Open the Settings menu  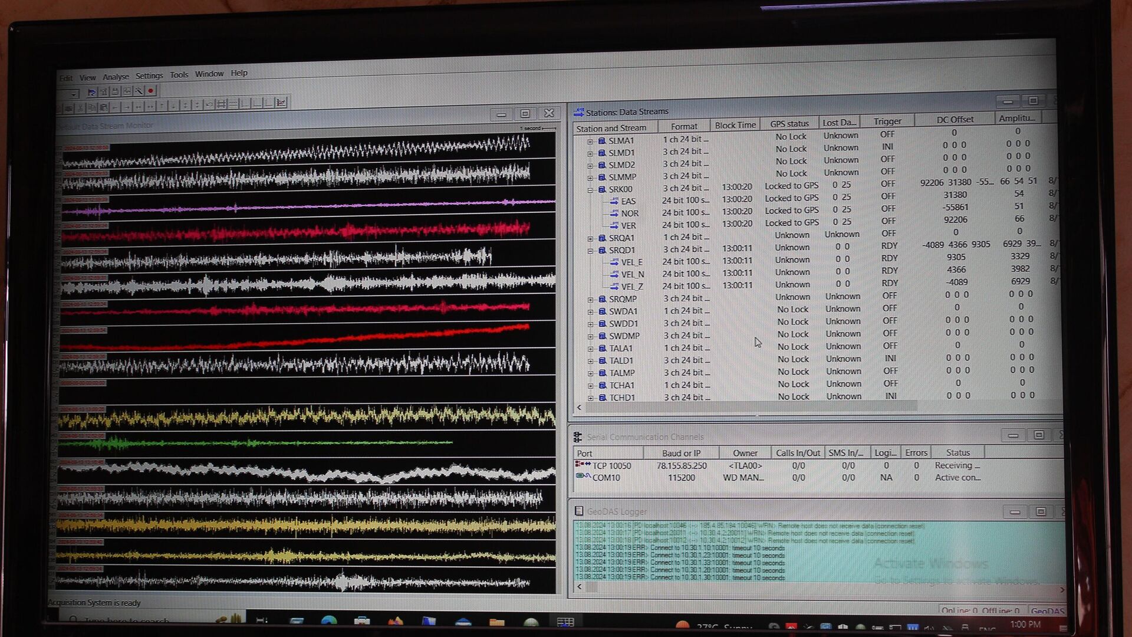tap(149, 75)
